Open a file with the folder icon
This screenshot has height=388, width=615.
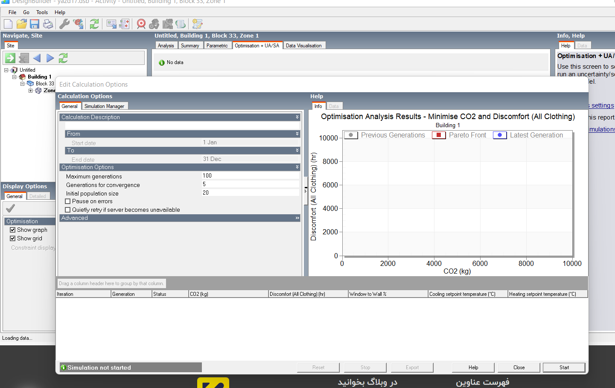21,24
